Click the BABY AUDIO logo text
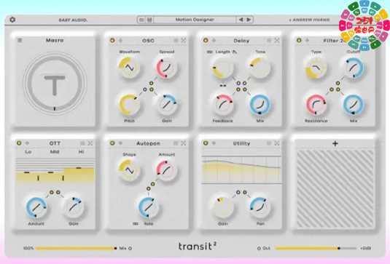Screen dimensions: 390x264 [x=73, y=20]
